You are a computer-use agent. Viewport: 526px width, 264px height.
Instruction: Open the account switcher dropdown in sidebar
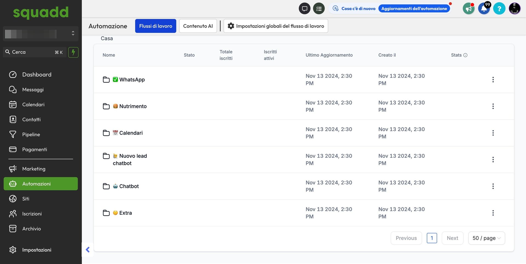[x=41, y=33]
